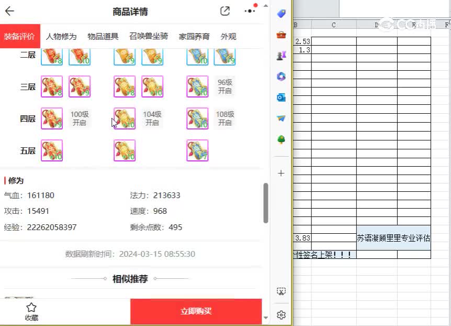Click the plus button to add a sidebar app
Viewport: 451px width, 326px height.
tap(281, 173)
